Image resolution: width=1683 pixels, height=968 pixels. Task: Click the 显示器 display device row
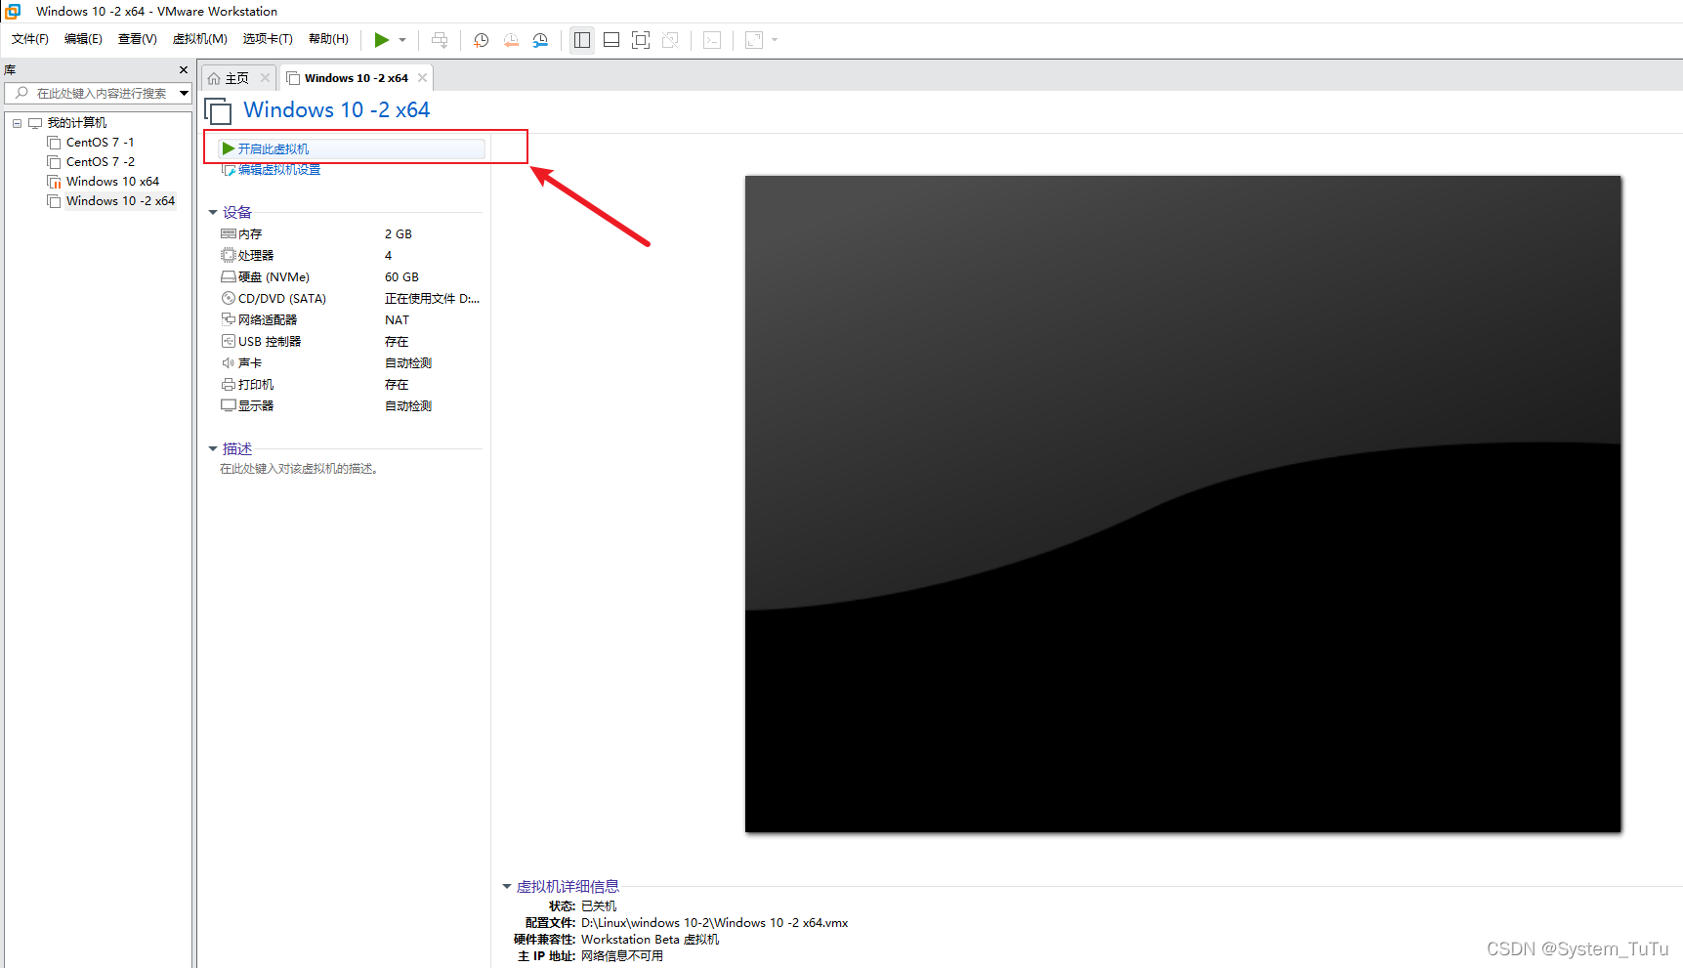(351, 406)
